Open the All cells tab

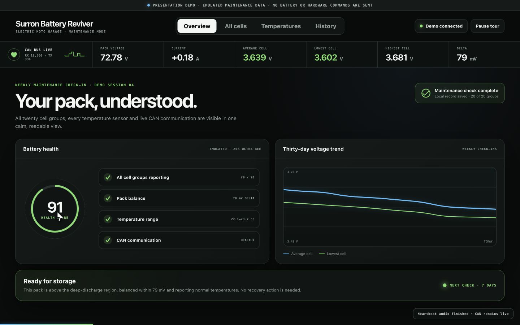coord(236,26)
